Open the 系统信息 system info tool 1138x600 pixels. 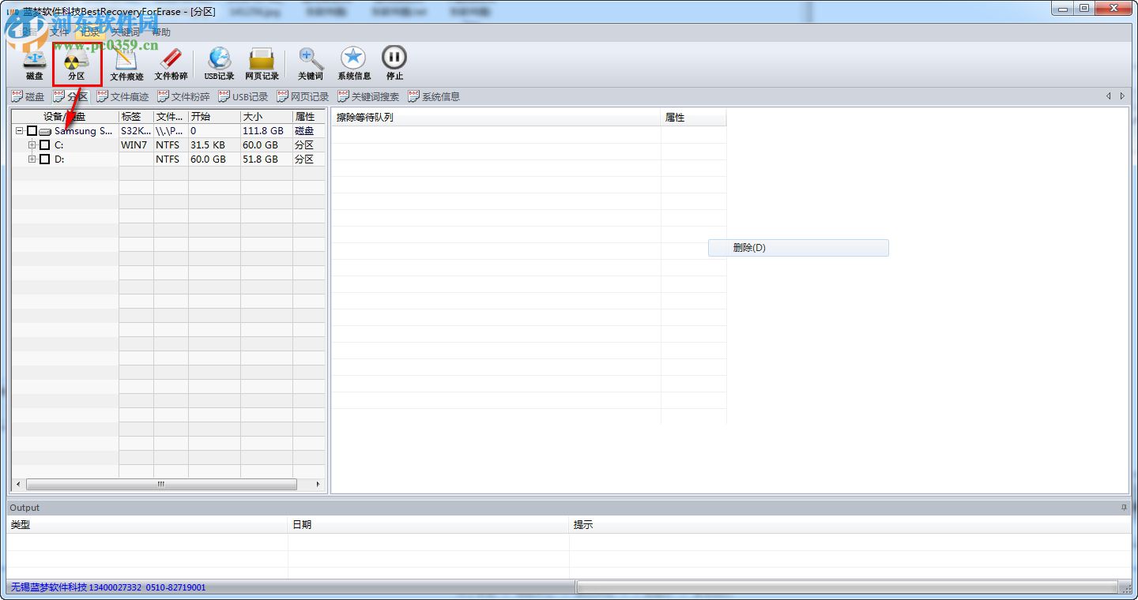point(353,62)
